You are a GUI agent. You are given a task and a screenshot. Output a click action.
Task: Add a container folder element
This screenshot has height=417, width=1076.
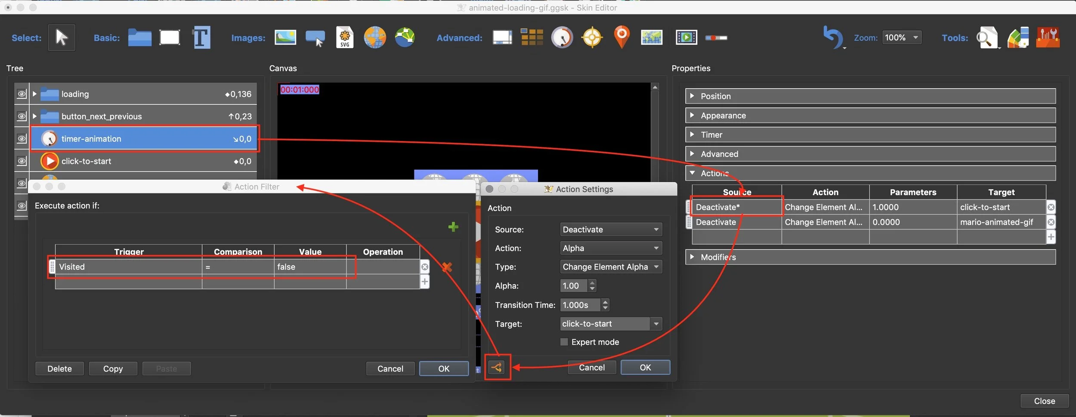[139, 38]
